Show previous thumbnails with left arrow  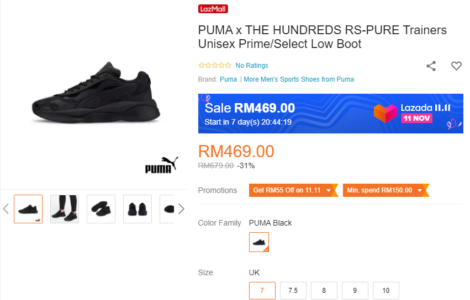click(x=7, y=208)
